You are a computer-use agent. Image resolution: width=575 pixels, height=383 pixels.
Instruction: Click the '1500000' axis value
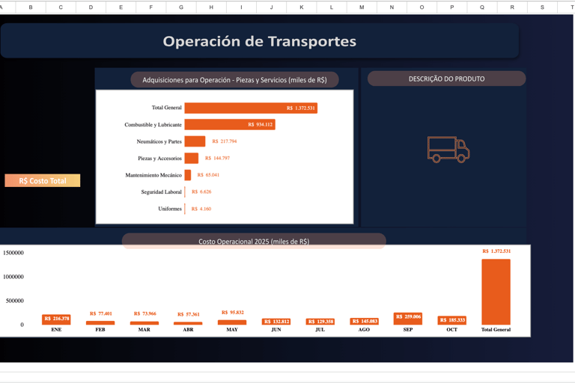pyautogui.click(x=13, y=253)
